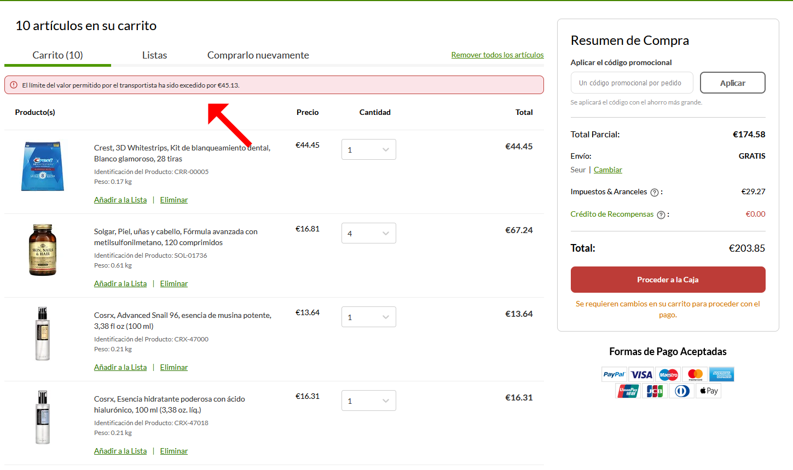The height and width of the screenshot is (470, 793).
Task: Open help icon next to Crédito de Recompensas
Action: (x=661, y=215)
